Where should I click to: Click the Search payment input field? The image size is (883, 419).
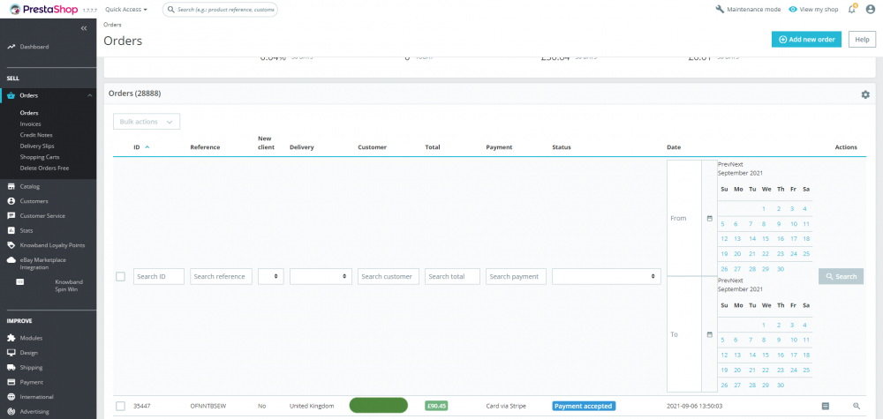(516, 276)
